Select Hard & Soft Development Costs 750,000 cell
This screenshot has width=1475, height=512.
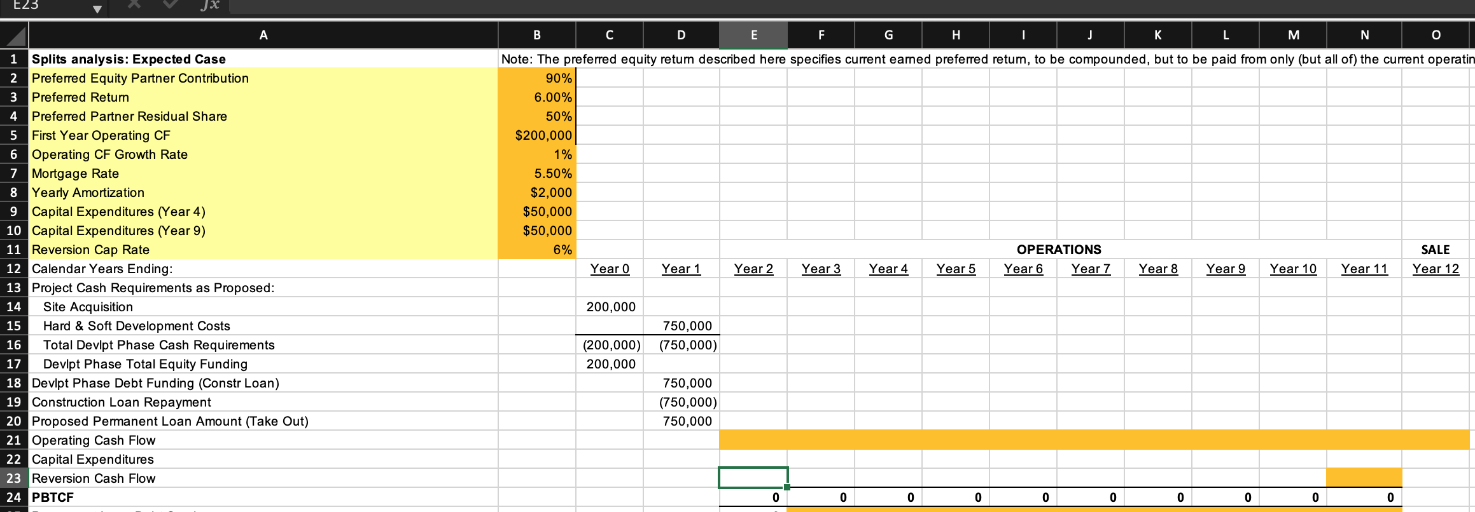point(682,326)
